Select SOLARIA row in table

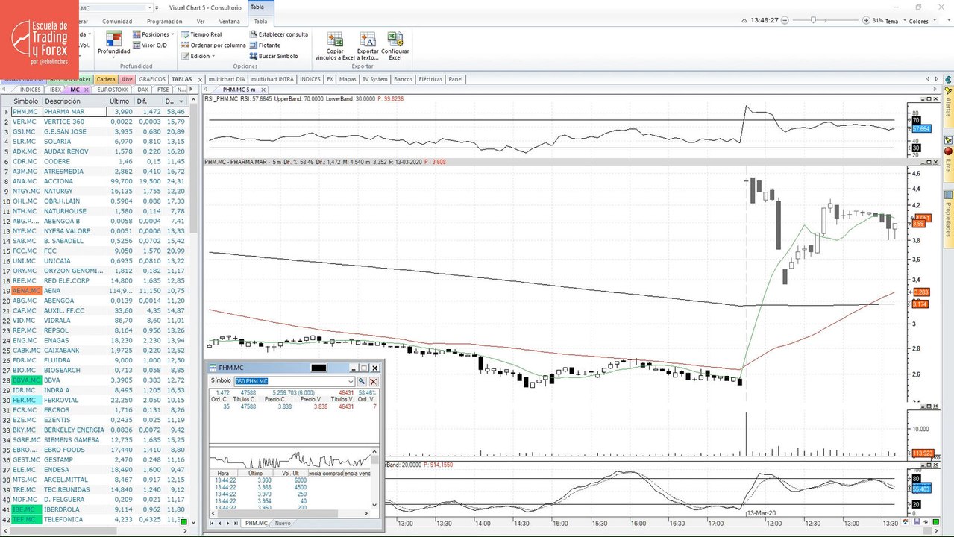point(95,142)
